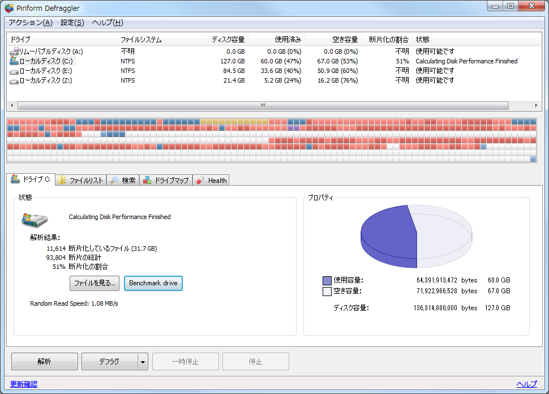Click the 解析 button
Image resolution: width=549 pixels, height=394 pixels.
click(44, 361)
